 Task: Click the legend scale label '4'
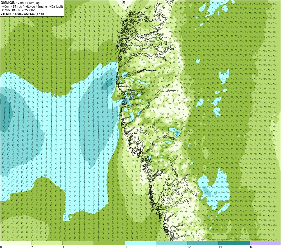point(63,247)
